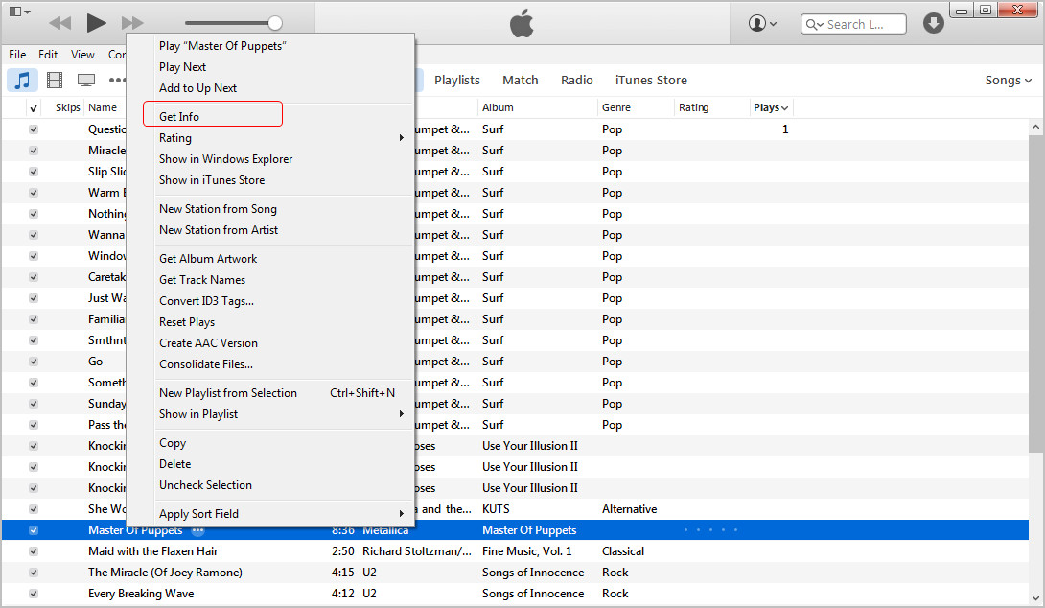The width and height of the screenshot is (1045, 608).
Task: Click the Downloads arrow icon
Action: point(933,23)
